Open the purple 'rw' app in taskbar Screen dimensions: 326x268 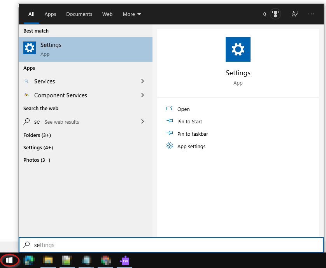click(x=125, y=260)
